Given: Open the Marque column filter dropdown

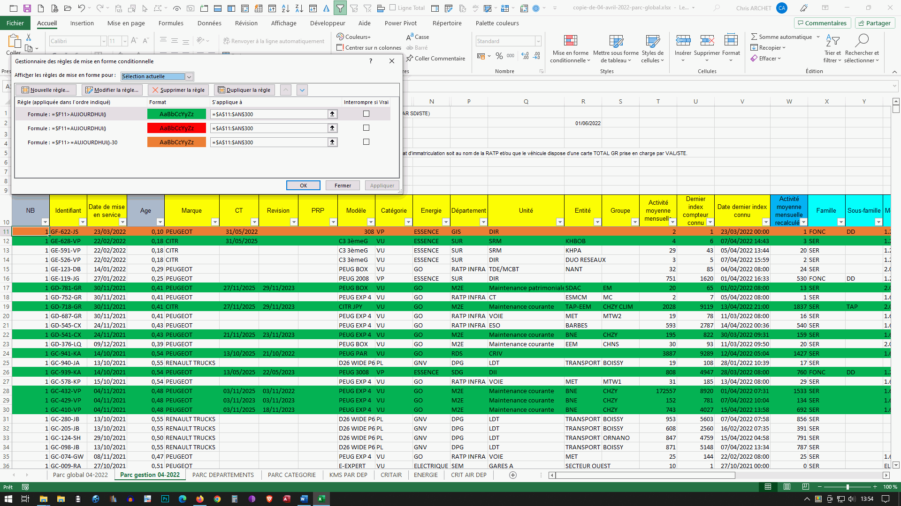Looking at the screenshot, I should pyautogui.click(x=214, y=222).
